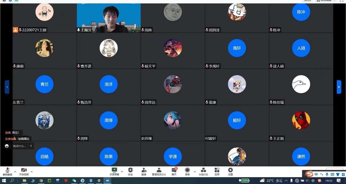
Task: Open the 设置 settings gear
Action: point(230,171)
